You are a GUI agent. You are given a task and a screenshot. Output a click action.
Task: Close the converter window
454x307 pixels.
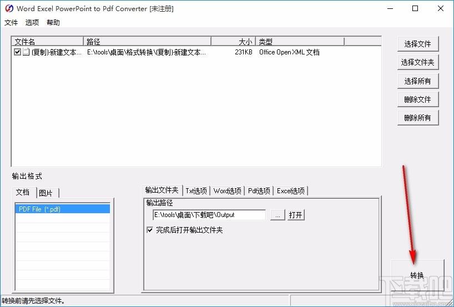(x=441, y=8)
